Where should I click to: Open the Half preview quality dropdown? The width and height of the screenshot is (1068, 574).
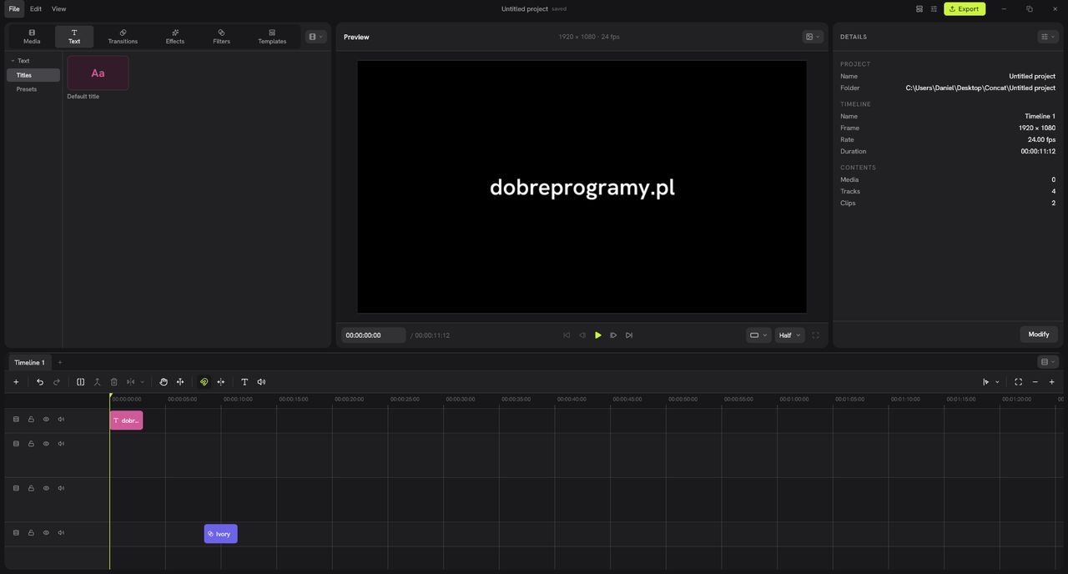790,335
